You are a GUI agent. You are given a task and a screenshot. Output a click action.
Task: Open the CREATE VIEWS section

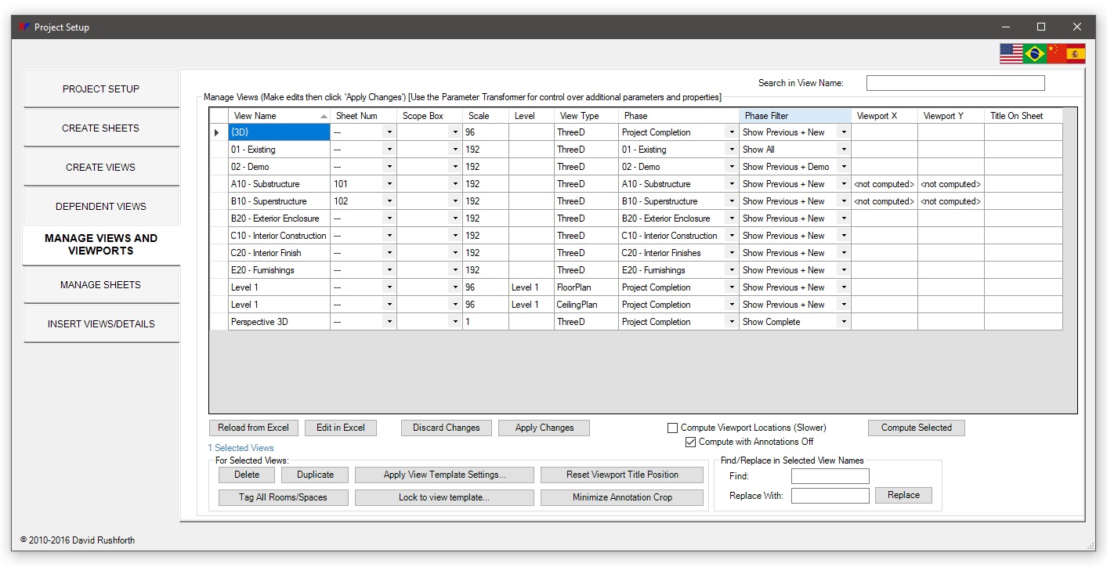pos(101,166)
